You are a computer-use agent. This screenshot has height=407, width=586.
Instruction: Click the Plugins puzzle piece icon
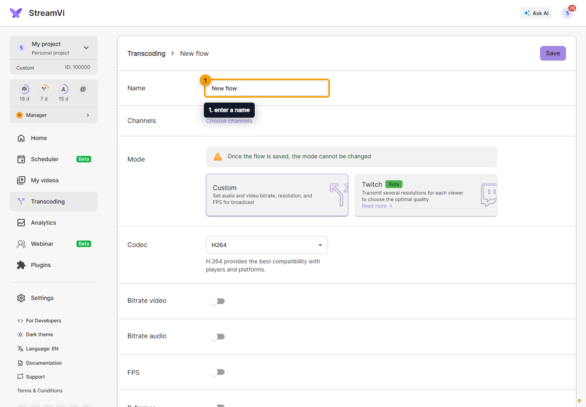tap(21, 265)
